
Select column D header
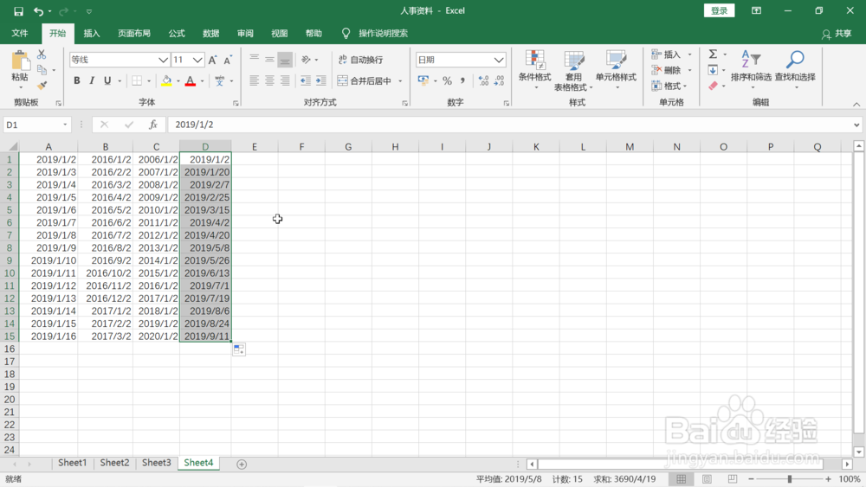pyautogui.click(x=205, y=147)
